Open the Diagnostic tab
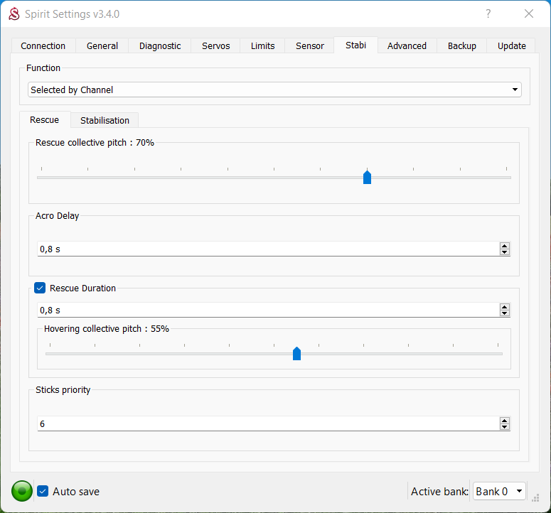This screenshot has width=551, height=513. [x=160, y=46]
